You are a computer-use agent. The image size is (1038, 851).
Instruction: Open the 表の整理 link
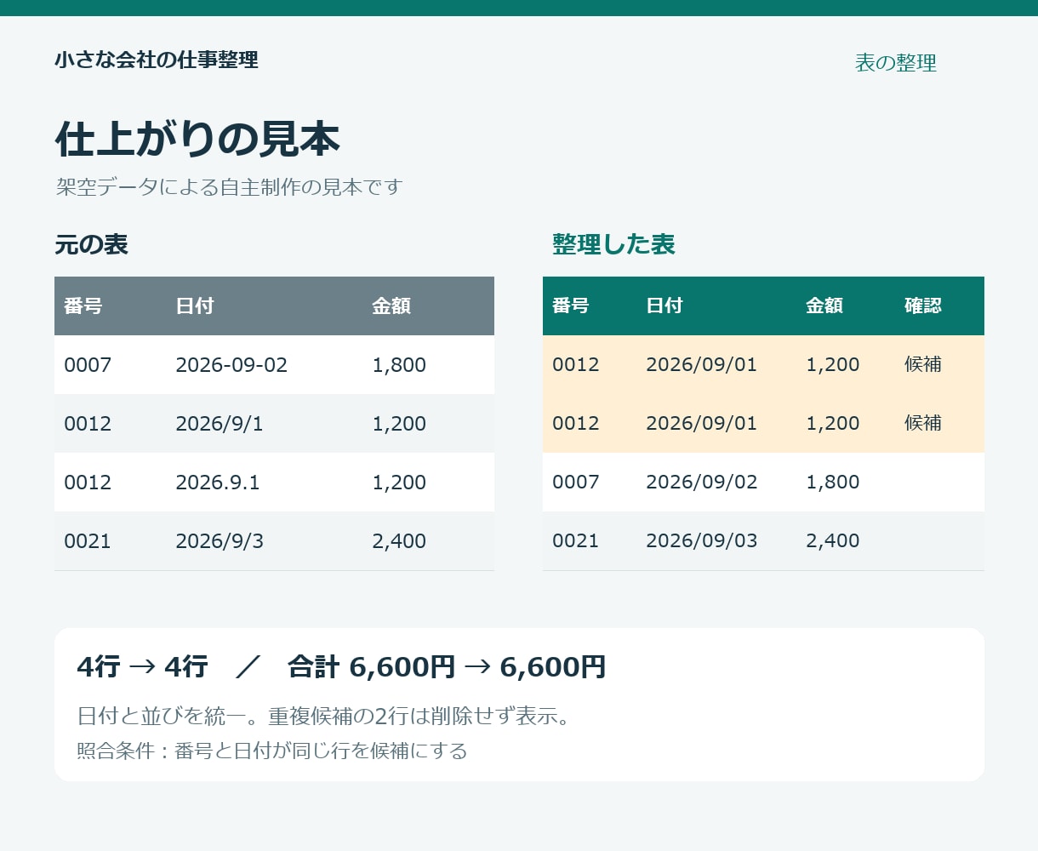[x=896, y=63]
